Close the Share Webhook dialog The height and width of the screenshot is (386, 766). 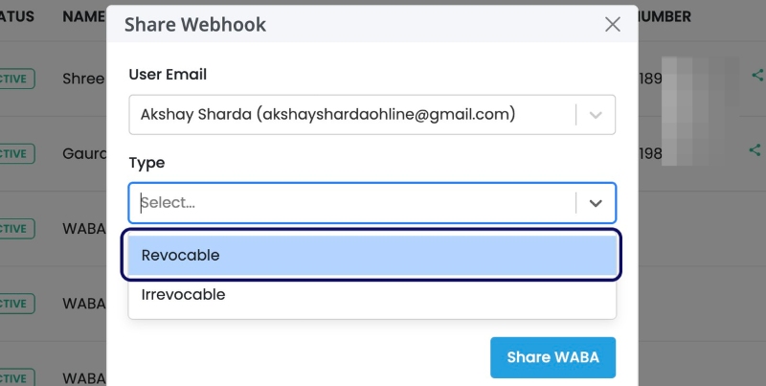[613, 25]
